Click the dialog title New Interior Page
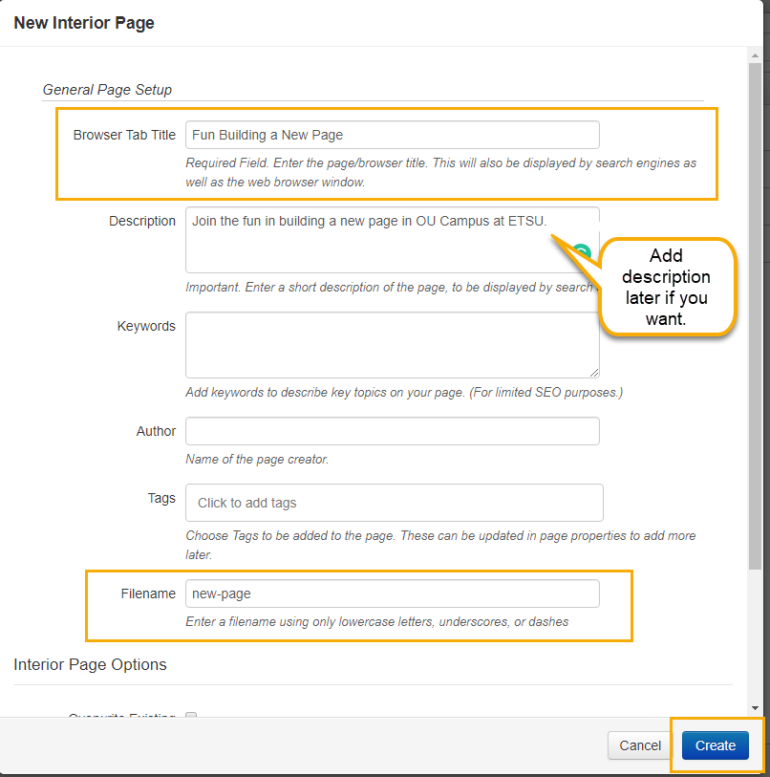Viewport: 770px width, 777px height. (x=84, y=23)
